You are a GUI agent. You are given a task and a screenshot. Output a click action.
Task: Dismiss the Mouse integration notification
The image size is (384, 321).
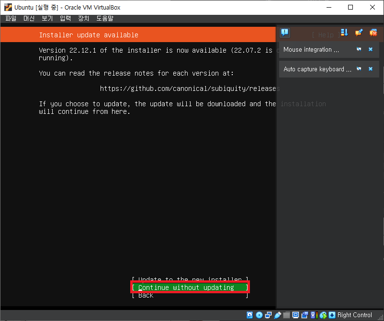[371, 49]
